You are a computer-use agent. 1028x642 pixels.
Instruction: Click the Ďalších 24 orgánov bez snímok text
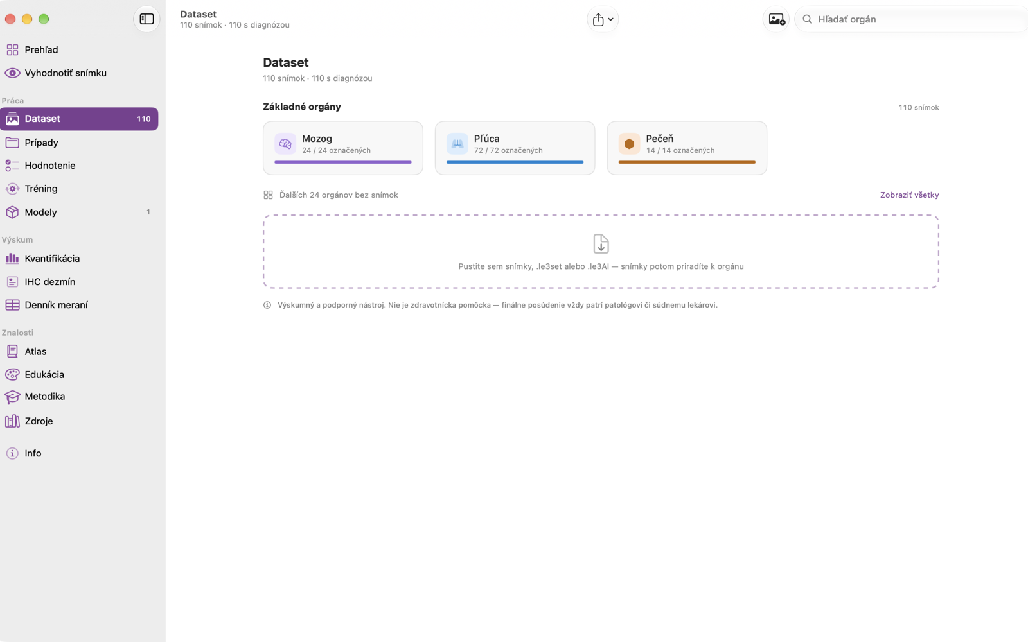pos(339,195)
